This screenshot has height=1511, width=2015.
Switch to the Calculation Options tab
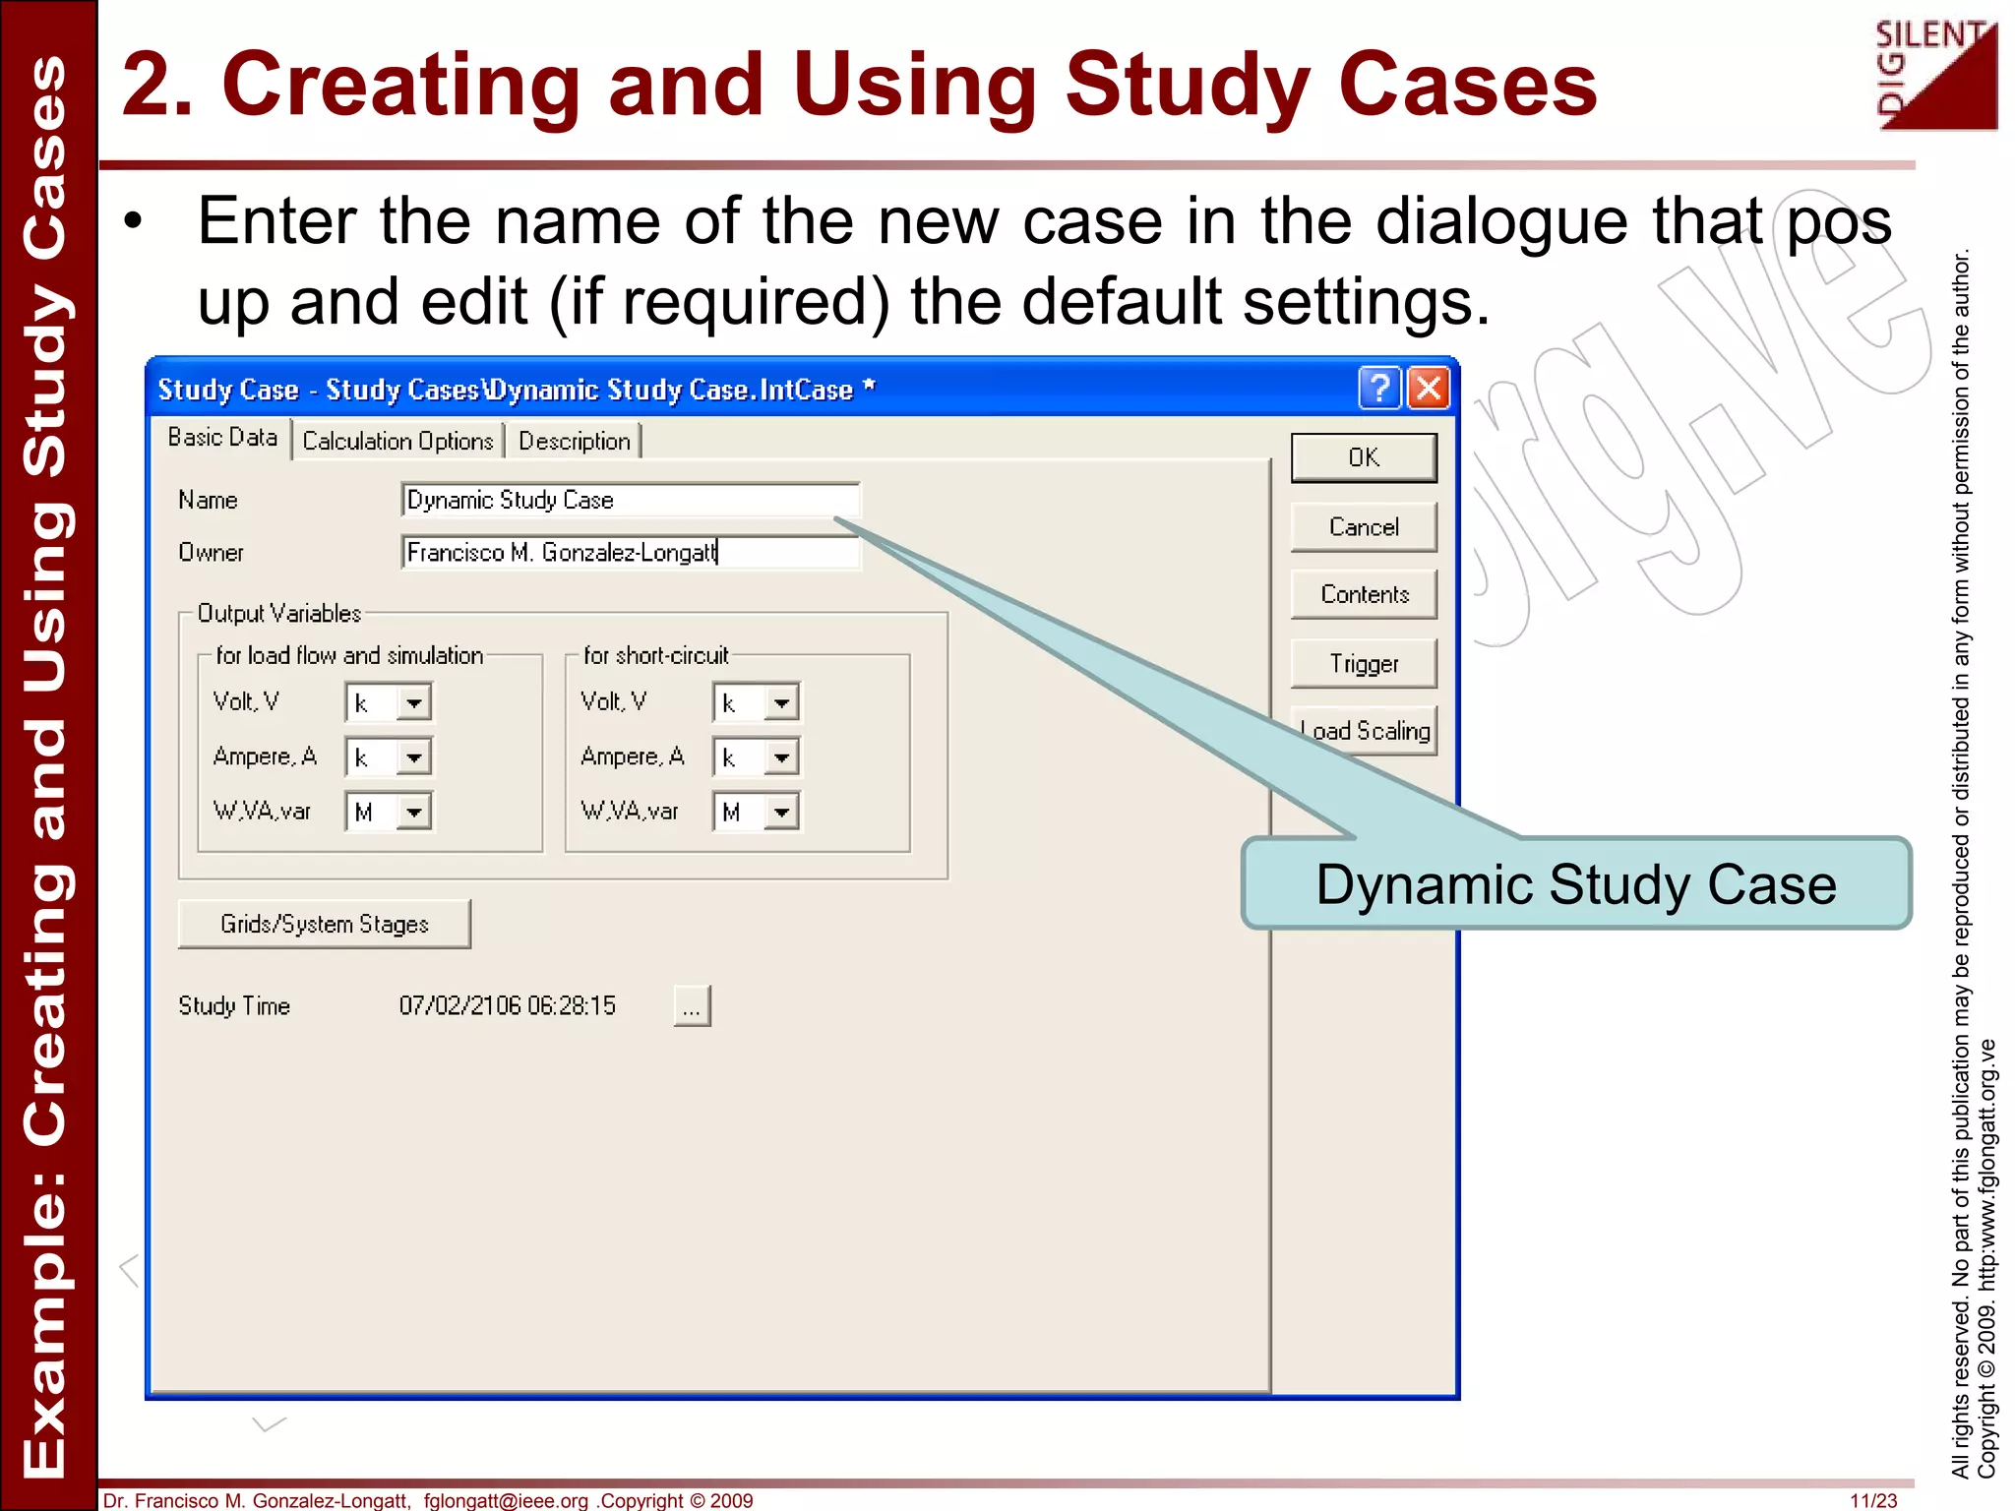(x=397, y=441)
